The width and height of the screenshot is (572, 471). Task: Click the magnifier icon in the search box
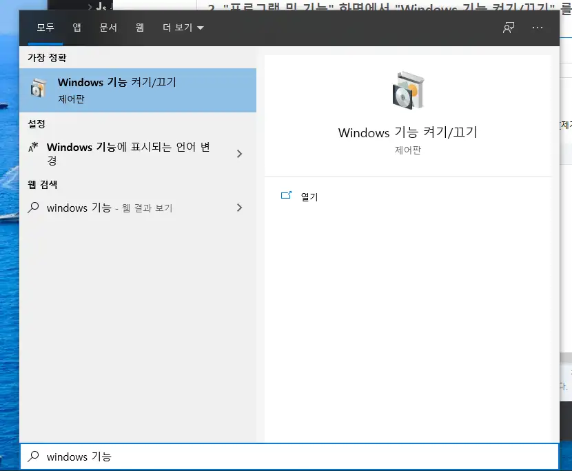click(34, 456)
